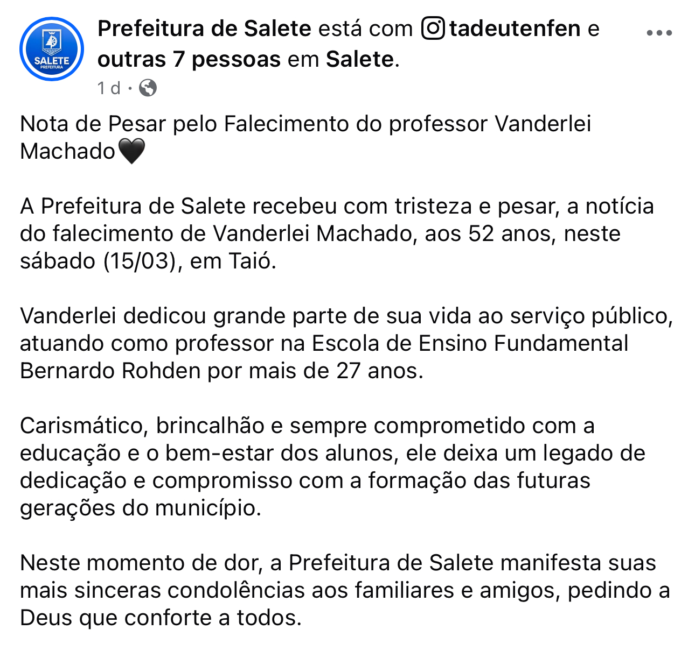Click the Instagram icon beside tadeutenfen
This screenshot has width=695, height=651.
[433, 29]
